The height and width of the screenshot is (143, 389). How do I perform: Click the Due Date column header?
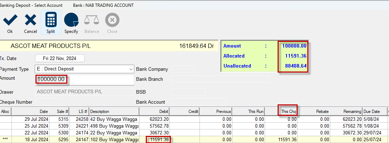tap(375, 112)
